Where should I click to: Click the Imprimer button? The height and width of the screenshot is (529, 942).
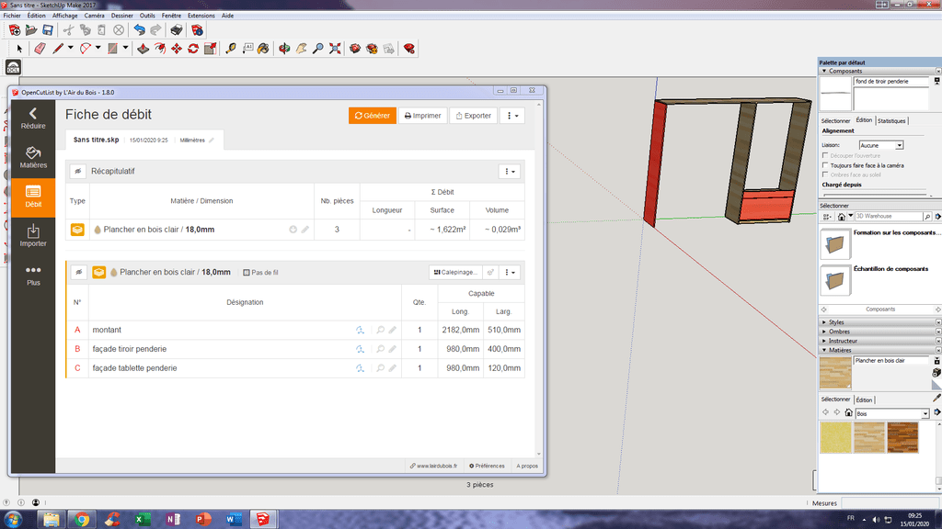click(423, 116)
